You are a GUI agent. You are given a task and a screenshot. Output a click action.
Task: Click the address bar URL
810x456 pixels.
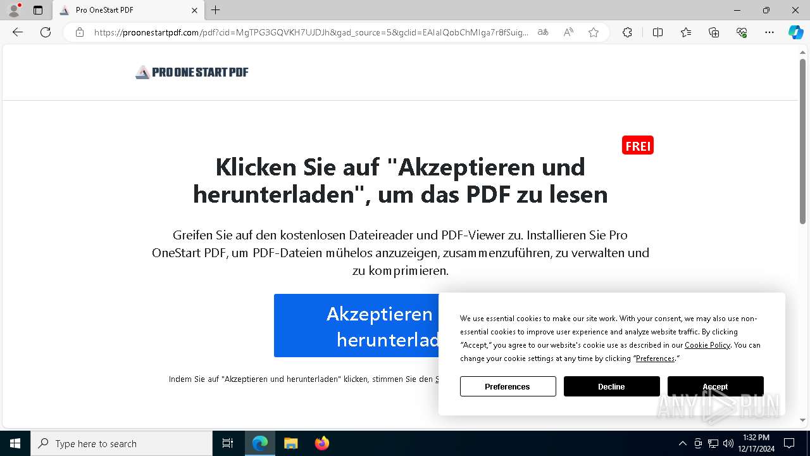click(311, 32)
